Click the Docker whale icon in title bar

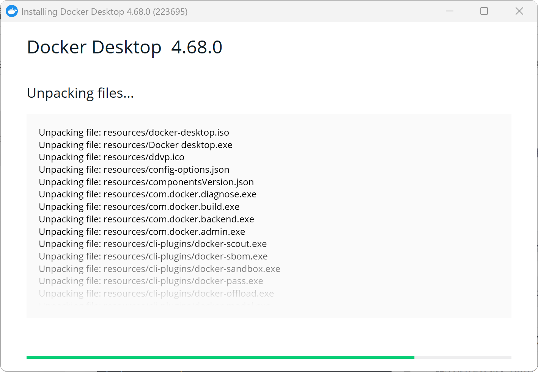pyautogui.click(x=12, y=11)
